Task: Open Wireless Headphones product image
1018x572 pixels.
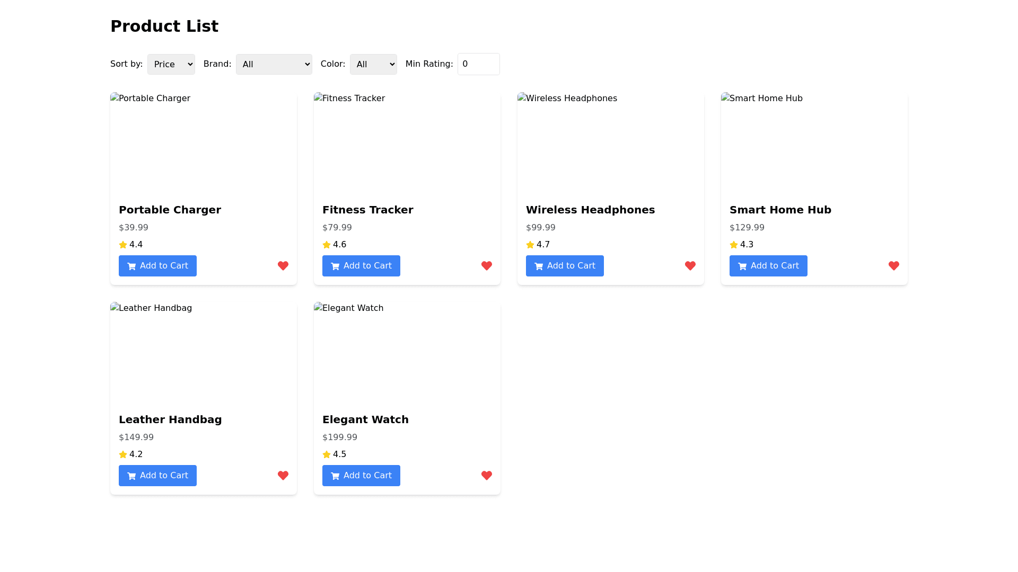Action: pos(611,143)
